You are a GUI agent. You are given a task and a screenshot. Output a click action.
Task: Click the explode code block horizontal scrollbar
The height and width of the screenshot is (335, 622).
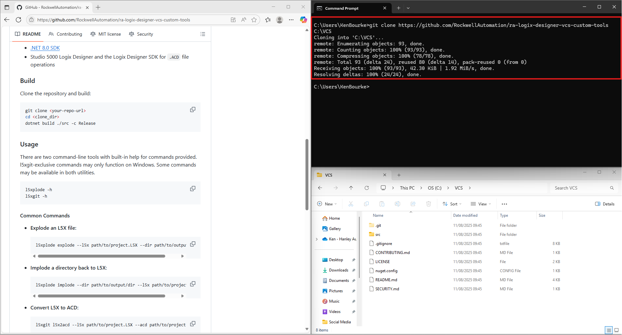101,256
